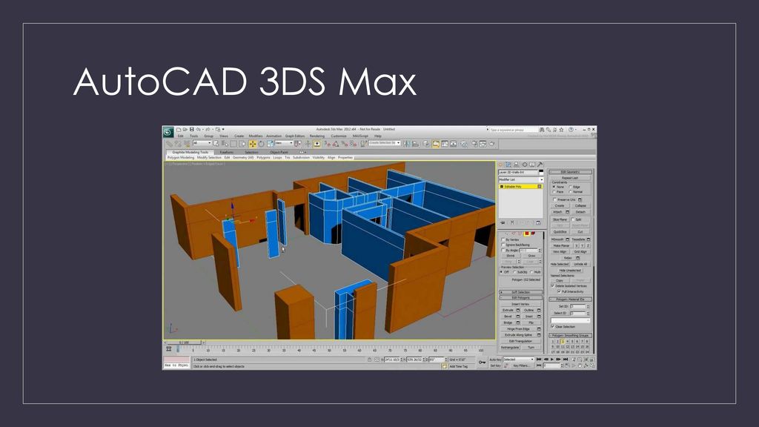The image size is (759, 427).
Task: Open the Customize menu
Action: (x=339, y=136)
